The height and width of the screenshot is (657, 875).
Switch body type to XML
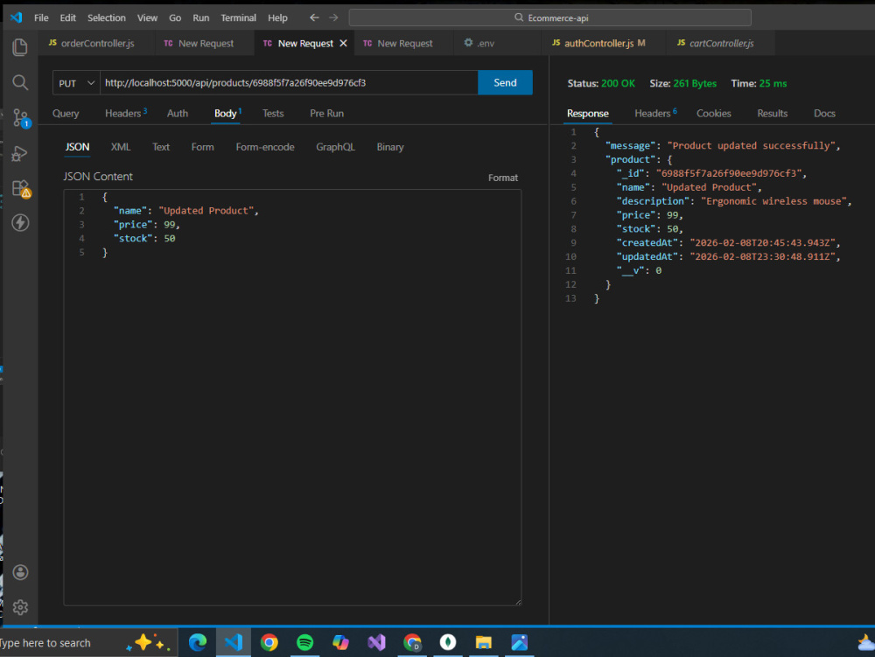tap(121, 147)
